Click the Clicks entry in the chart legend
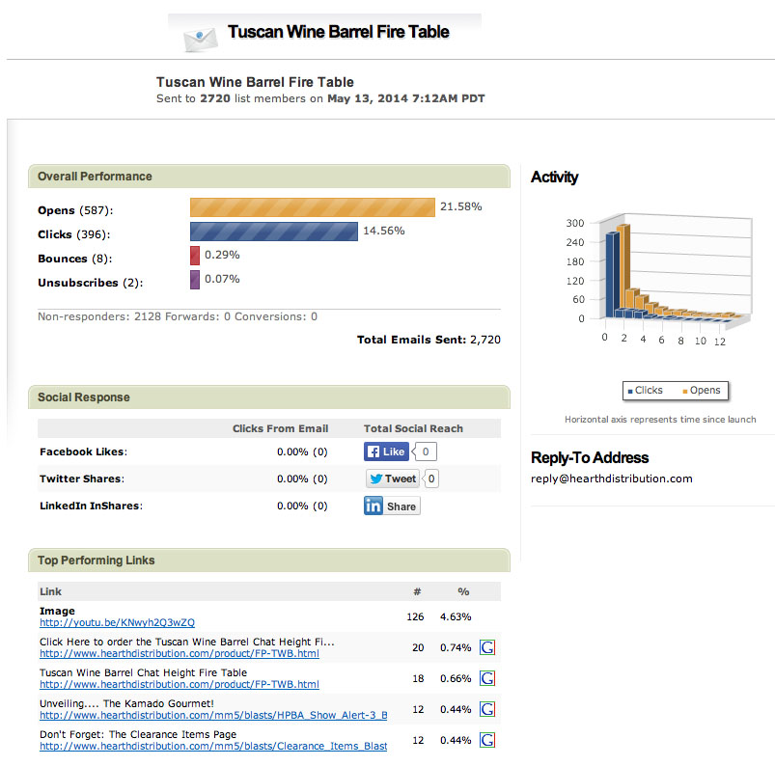Viewport: 775px width, 766px height. (644, 391)
